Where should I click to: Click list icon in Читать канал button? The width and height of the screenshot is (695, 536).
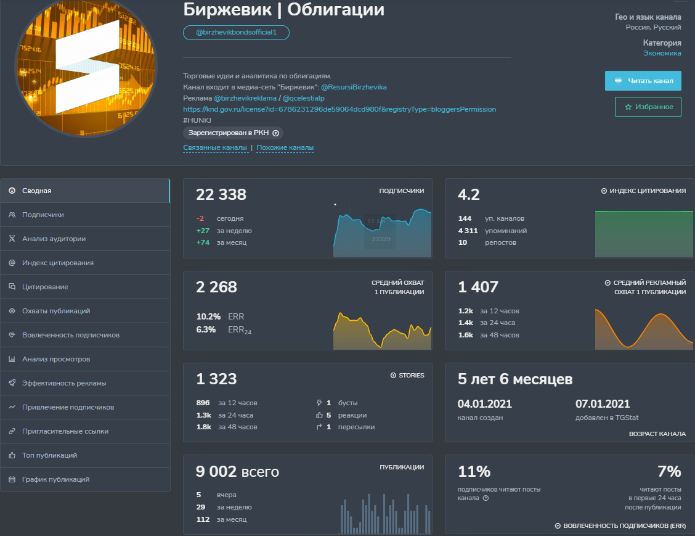pos(619,81)
